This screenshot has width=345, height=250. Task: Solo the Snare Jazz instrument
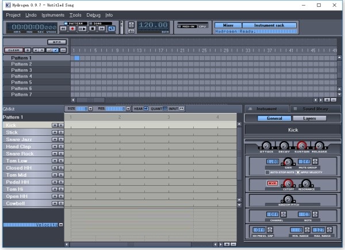point(60,139)
